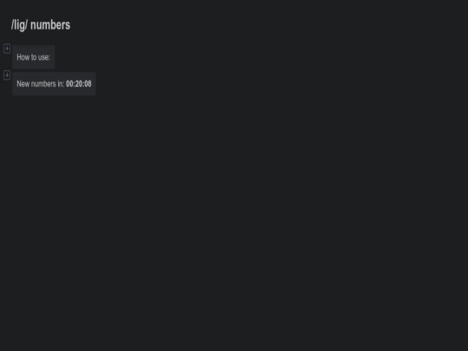This screenshot has height=351, width=468.
Task: Show timer details via its plus box
Action: click(7, 75)
